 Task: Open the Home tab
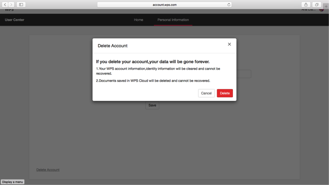(x=139, y=20)
